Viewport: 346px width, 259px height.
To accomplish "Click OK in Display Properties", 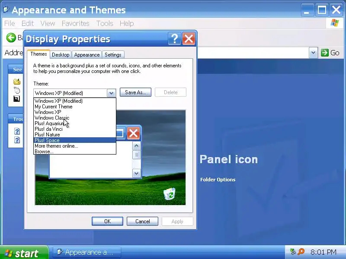I will (x=107, y=221).
